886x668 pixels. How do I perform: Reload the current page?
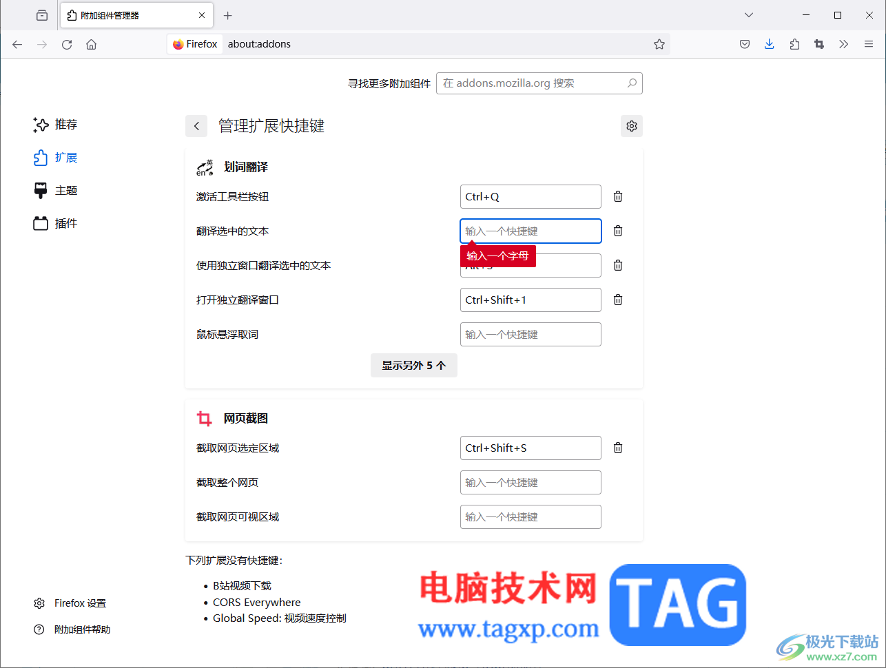point(67,44)
